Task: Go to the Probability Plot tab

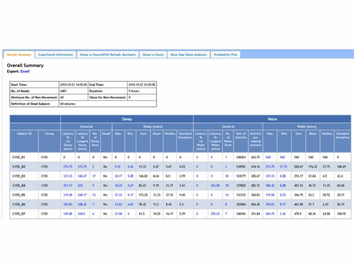Action: click(225, 55)
